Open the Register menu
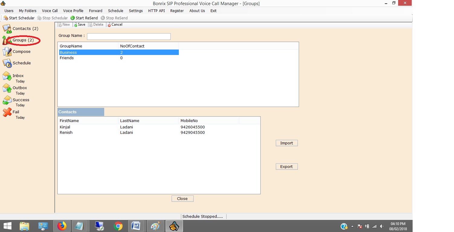The height and width of the screenshot is (232, 454). point(177,11)
